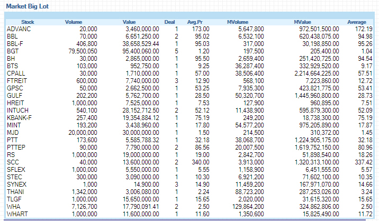Image resolution: width=379 pixels, height=221 pixels.
Task: Select the BBL stock name
Action: [12, 36]
